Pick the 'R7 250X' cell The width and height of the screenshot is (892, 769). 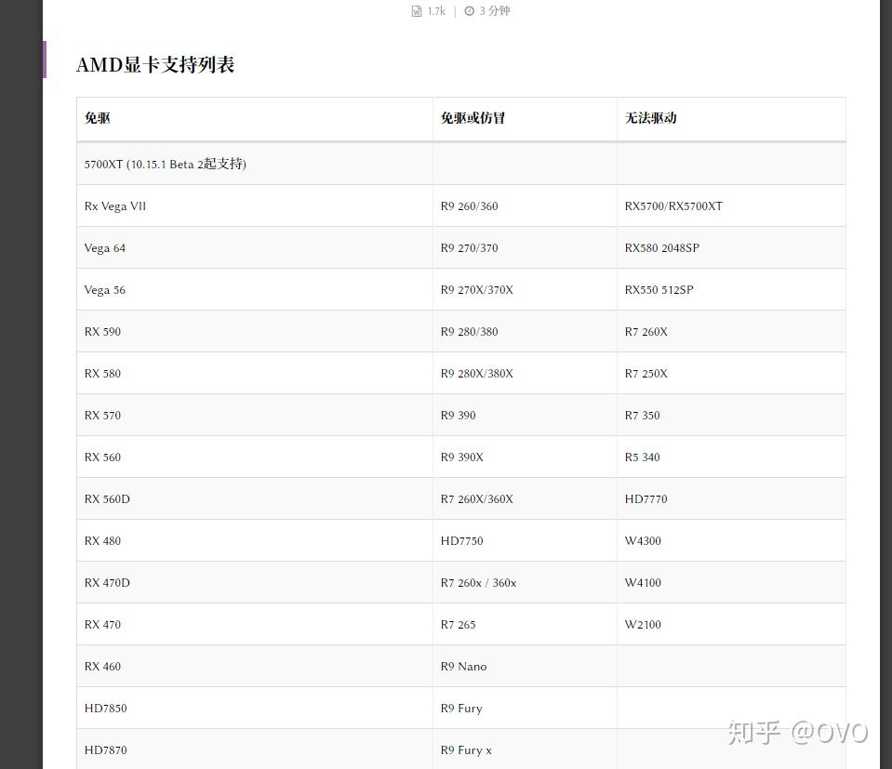coord(731,373)
